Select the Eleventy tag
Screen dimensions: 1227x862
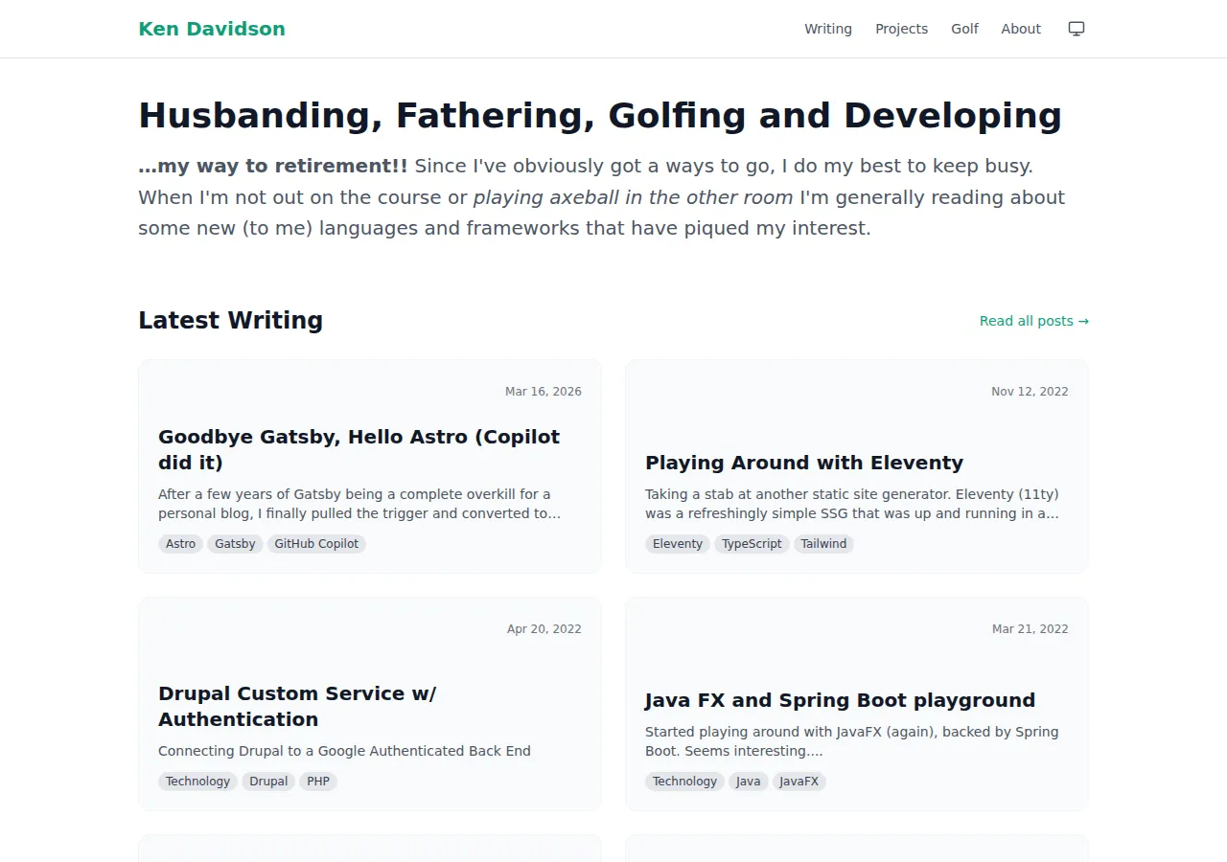[677, 543]
